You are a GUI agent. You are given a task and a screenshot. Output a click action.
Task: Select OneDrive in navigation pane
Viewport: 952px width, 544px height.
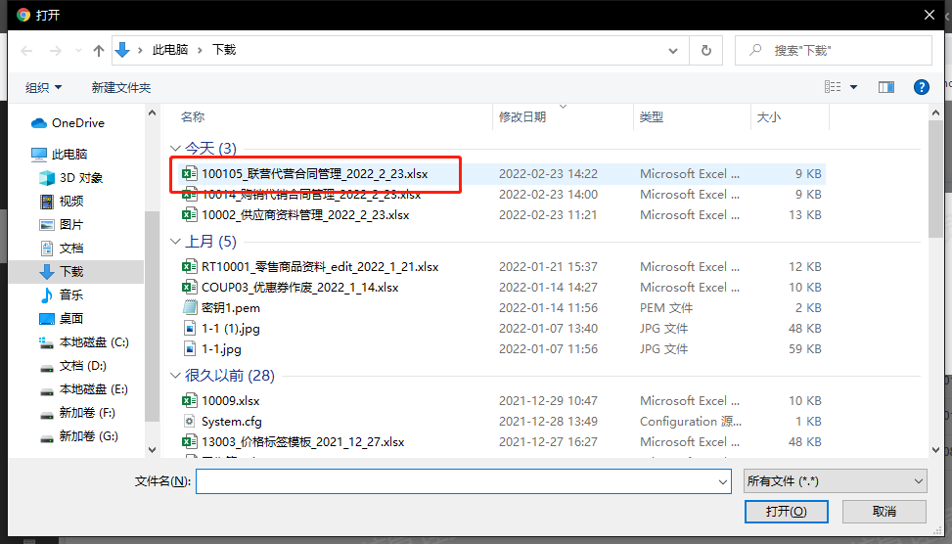click(68, 123)
